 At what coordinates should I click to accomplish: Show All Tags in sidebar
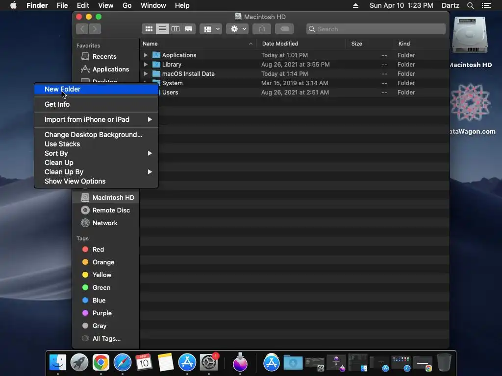(x=101, y=339)
